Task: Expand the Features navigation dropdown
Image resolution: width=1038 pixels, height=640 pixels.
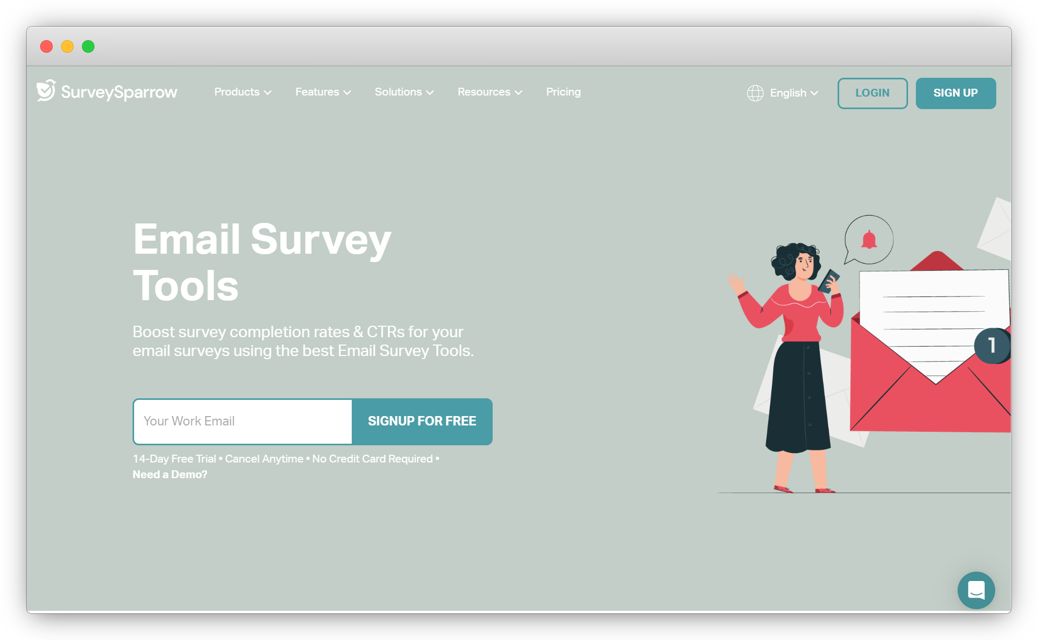Action: point(323,93)
